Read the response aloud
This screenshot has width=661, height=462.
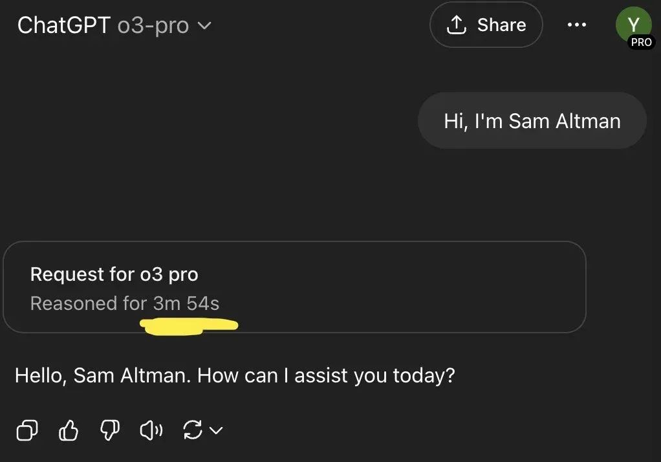[x=151, y=430]
